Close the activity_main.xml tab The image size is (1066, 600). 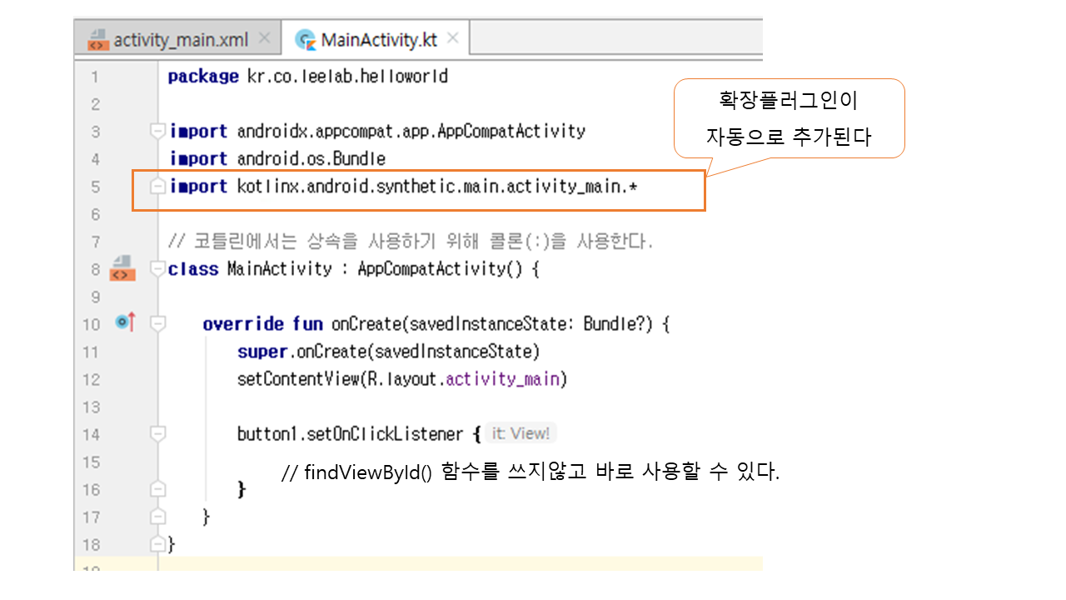(x=264, y=38)
